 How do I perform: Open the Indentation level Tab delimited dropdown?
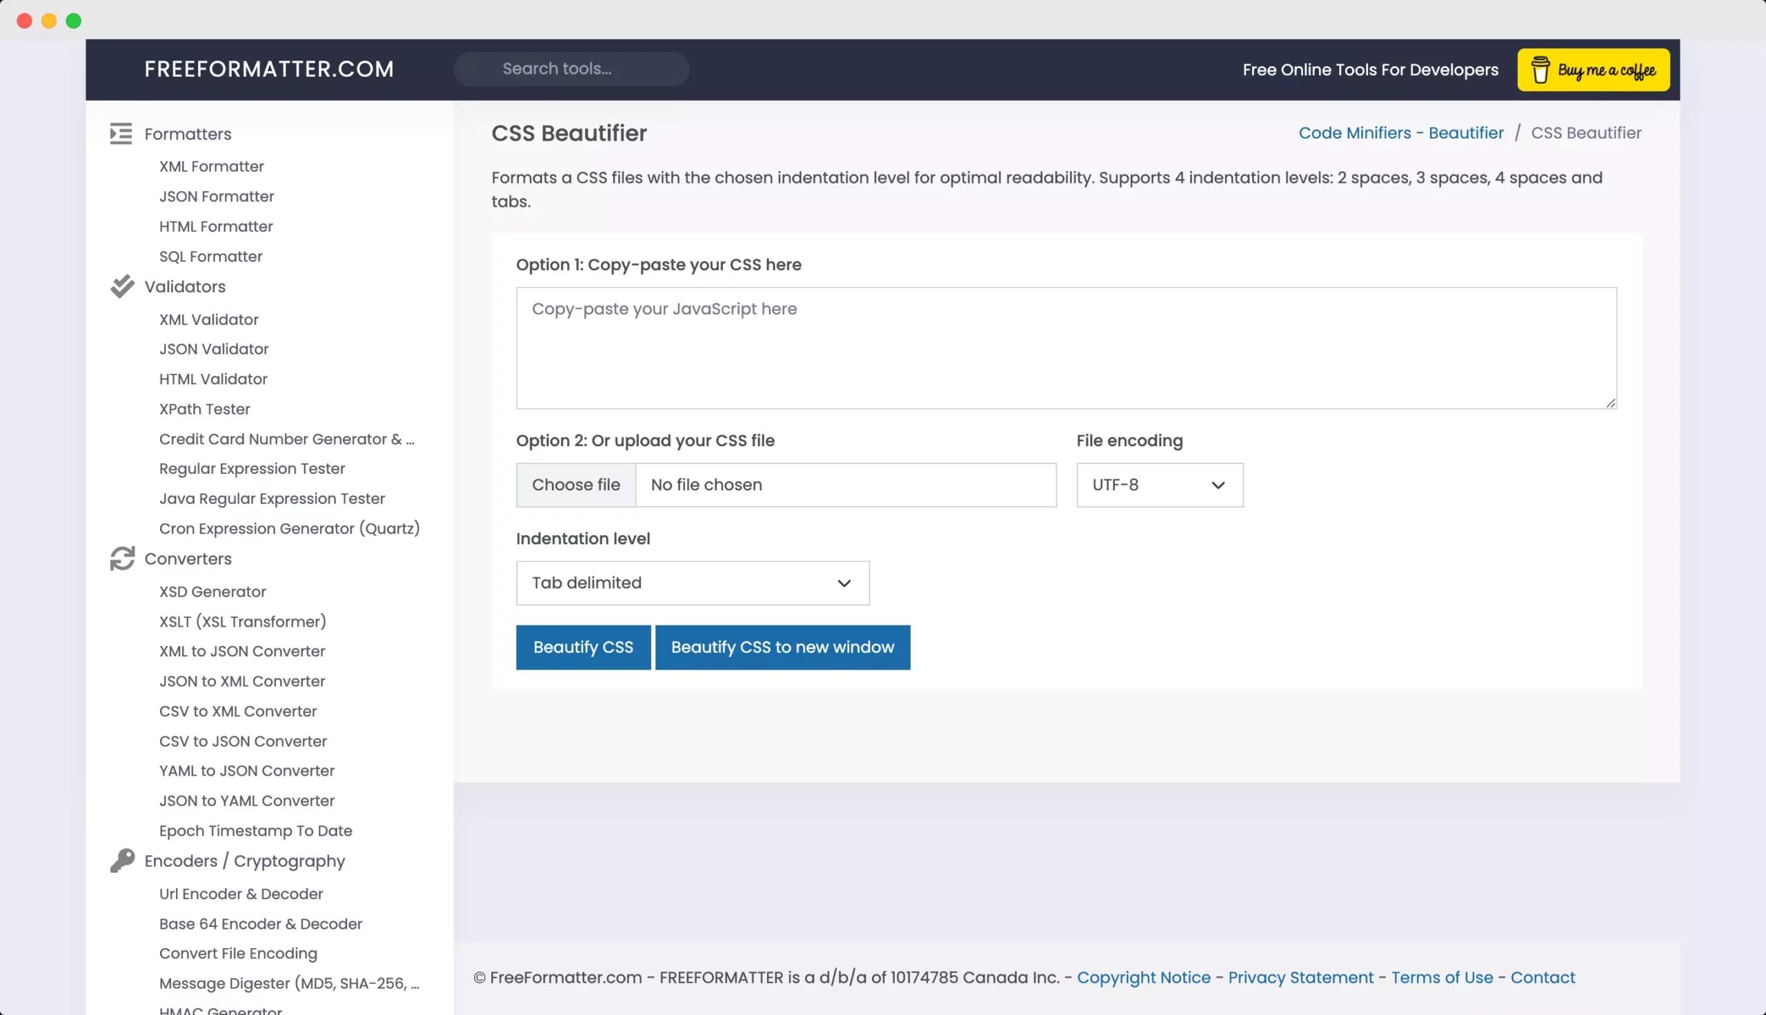pos(692,583)
